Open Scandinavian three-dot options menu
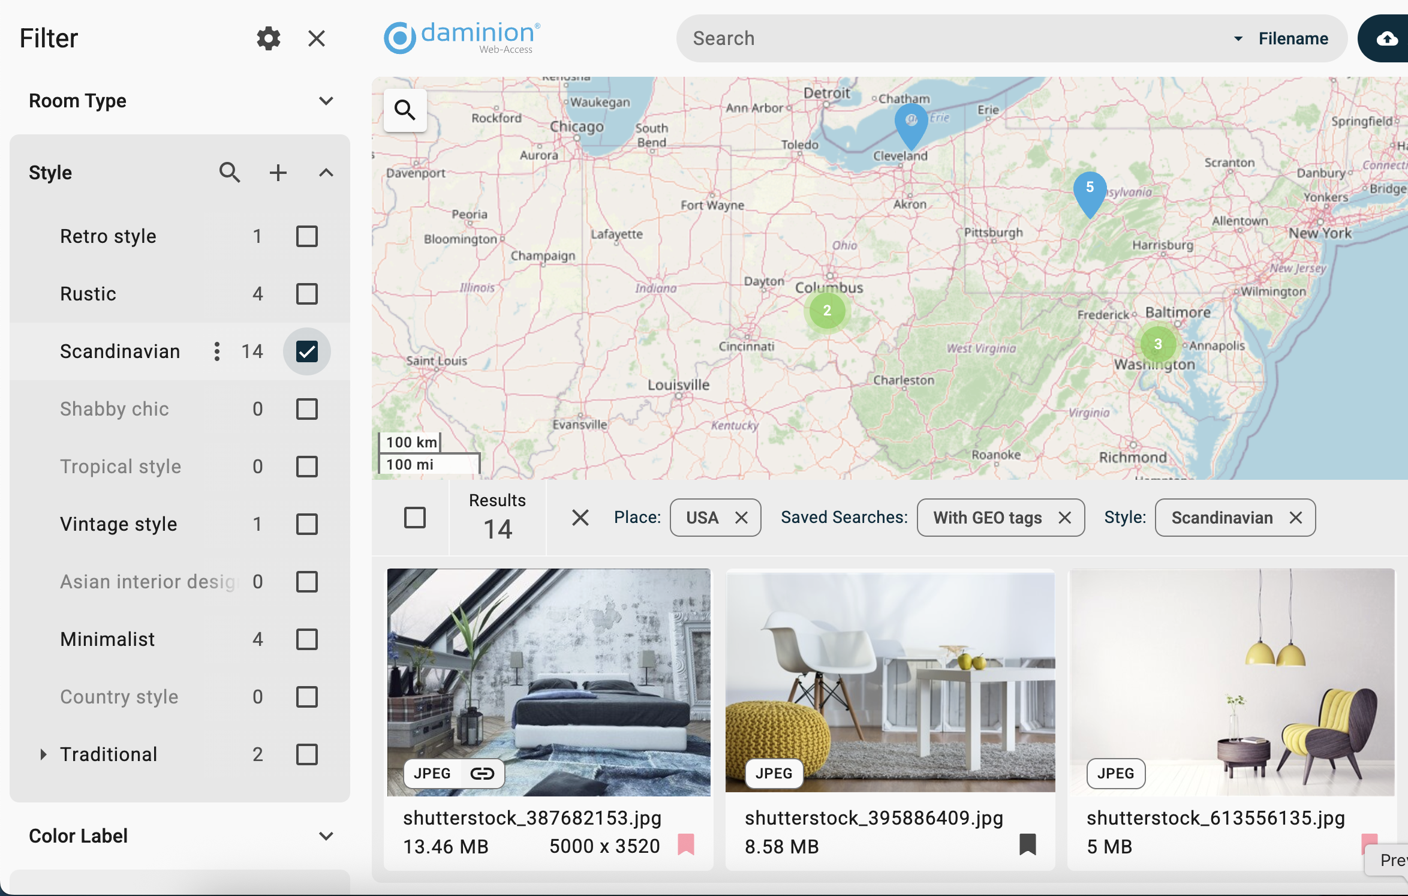The image size is (1408, 896). pyautogui.click(x=217, y=351)
